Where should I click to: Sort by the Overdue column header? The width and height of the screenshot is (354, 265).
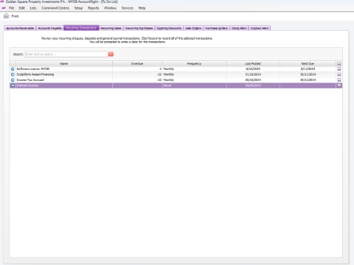(x=137, y=63)
